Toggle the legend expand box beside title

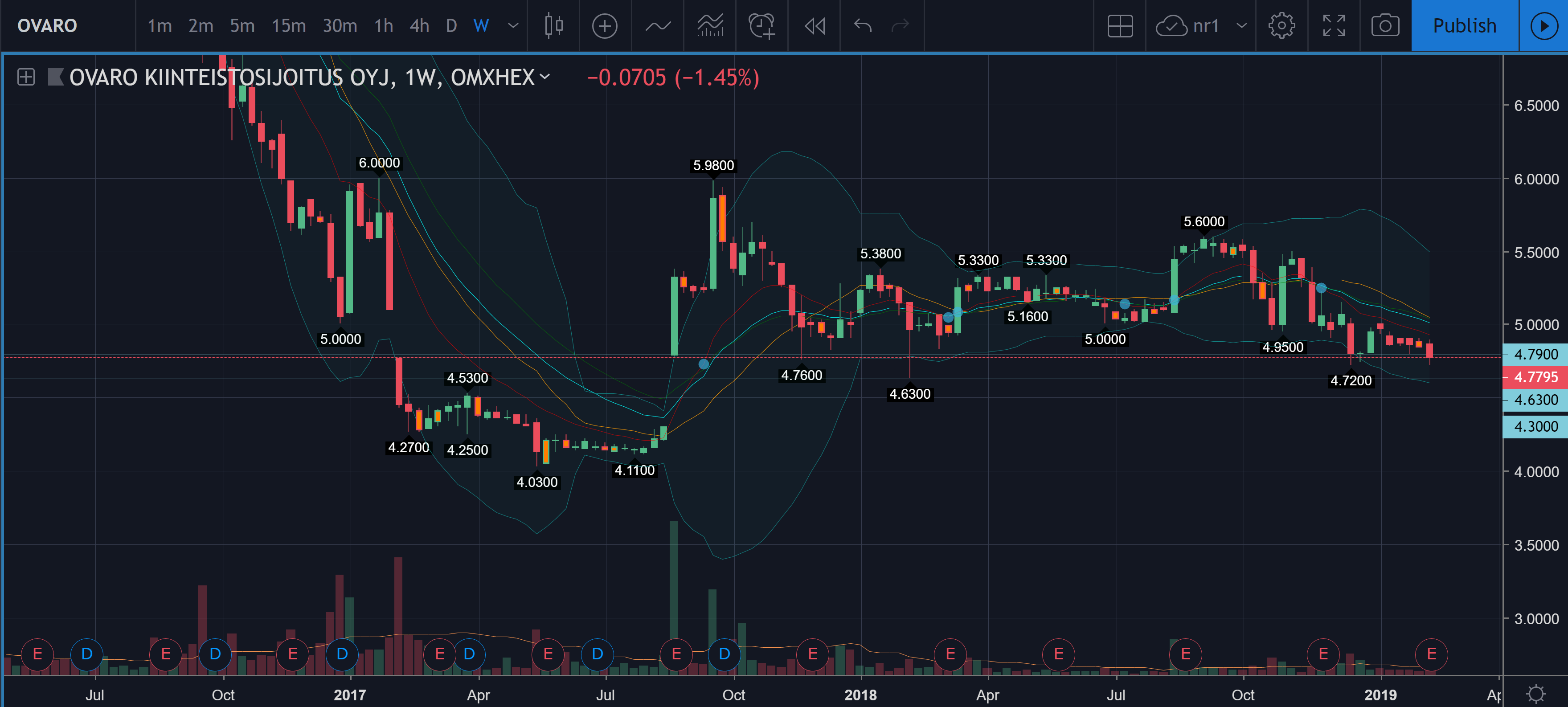pos(26,77)
